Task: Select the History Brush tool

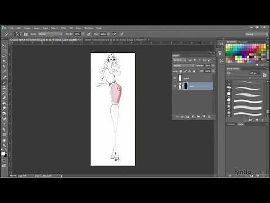Action: point(4,92)
